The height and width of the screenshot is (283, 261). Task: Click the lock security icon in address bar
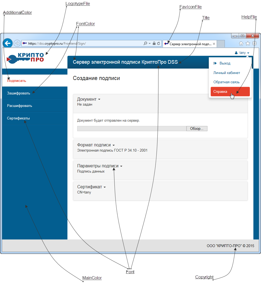[x=154, y=43]
